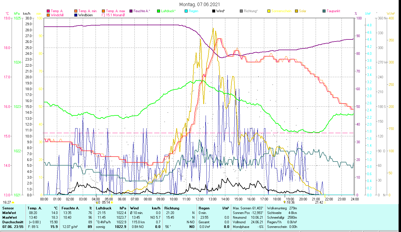
Task: Click the yellow Sonnenschein legend square
Action: tap(269, 11)
